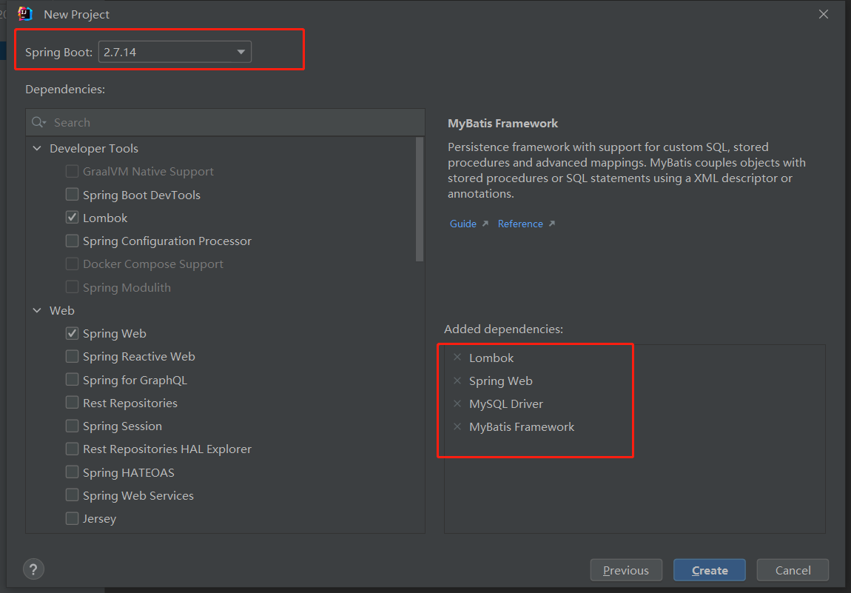This screenshot has height=593, width=851.
Task: Toggle Spring Modulith checkbox
Action: (x=72, y=287)
